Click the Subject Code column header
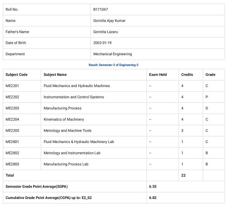Screen dimensions: 229x207 tap(16, 75)
